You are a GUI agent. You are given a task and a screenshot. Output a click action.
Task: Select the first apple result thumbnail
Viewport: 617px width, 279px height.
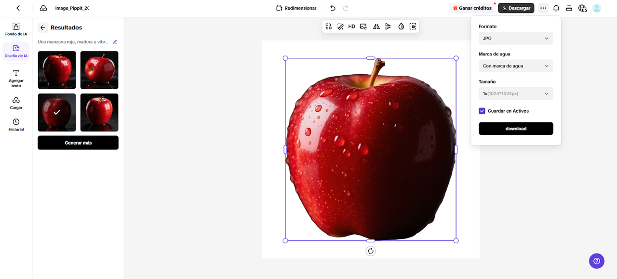[57, 70]
